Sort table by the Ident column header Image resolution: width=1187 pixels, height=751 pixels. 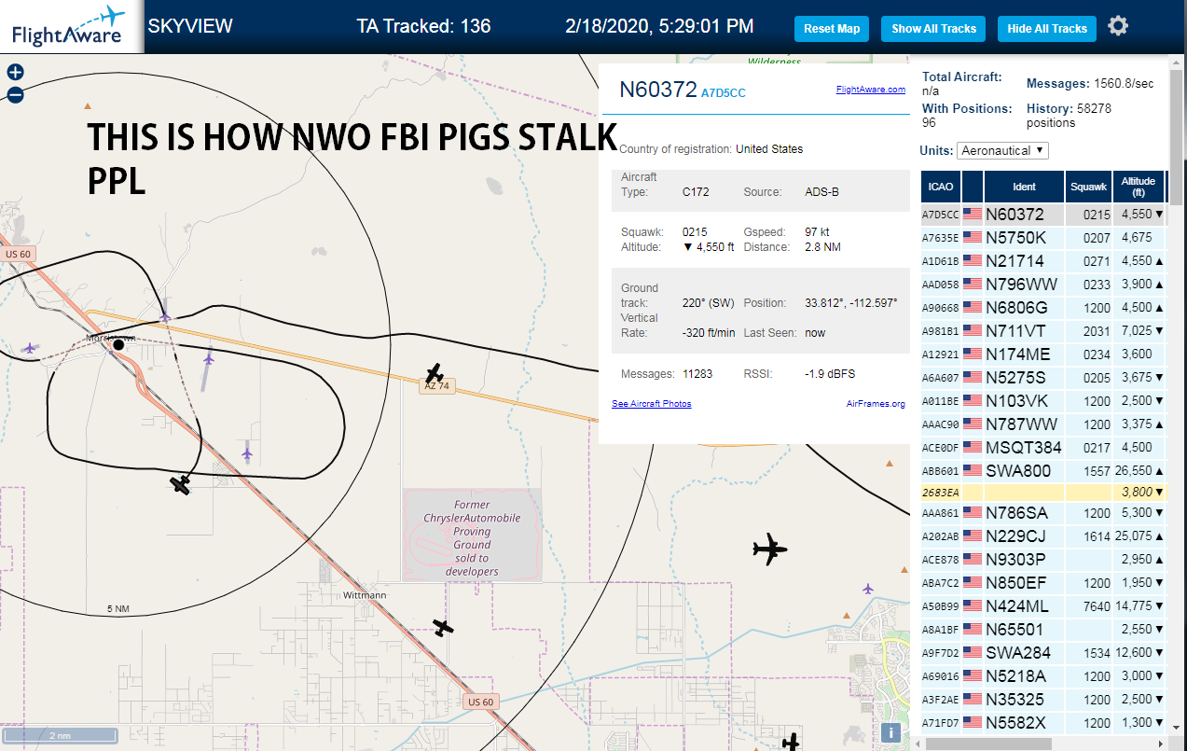pyautogui.click(x=1024, y=187)
